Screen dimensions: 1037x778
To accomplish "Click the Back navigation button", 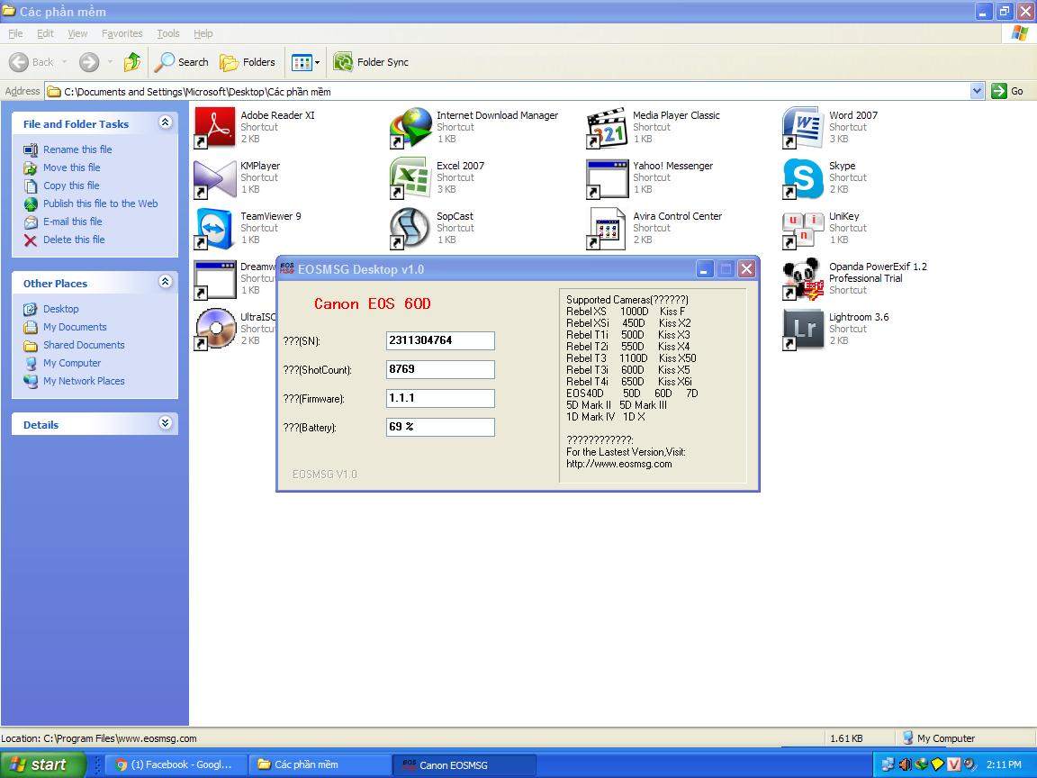I will [x=32, y=62].
